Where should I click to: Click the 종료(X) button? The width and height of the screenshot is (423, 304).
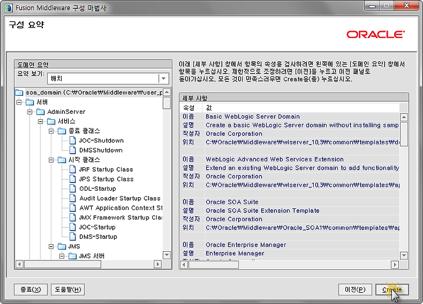[31, 289]
